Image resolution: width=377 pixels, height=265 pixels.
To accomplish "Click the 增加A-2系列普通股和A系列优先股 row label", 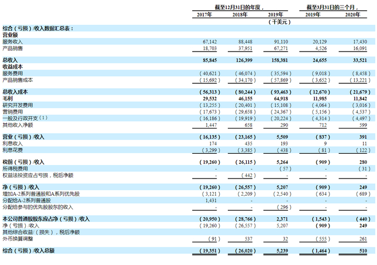I will pyautogui.click(x=41, y=194).
